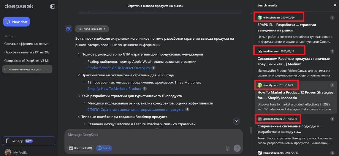339x156 pixels.
Task: Start a New chat
Action: coord(16,22)
